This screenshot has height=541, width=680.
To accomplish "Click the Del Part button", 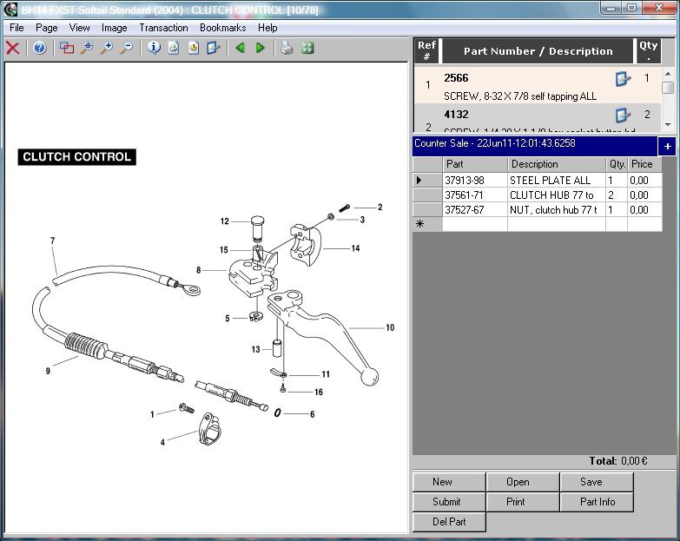I will click(x=449, y=522).
